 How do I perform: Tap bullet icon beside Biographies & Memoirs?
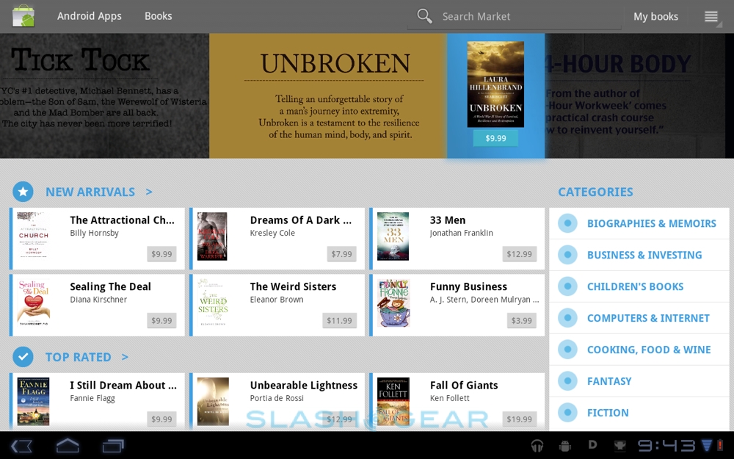coord(567,223)
